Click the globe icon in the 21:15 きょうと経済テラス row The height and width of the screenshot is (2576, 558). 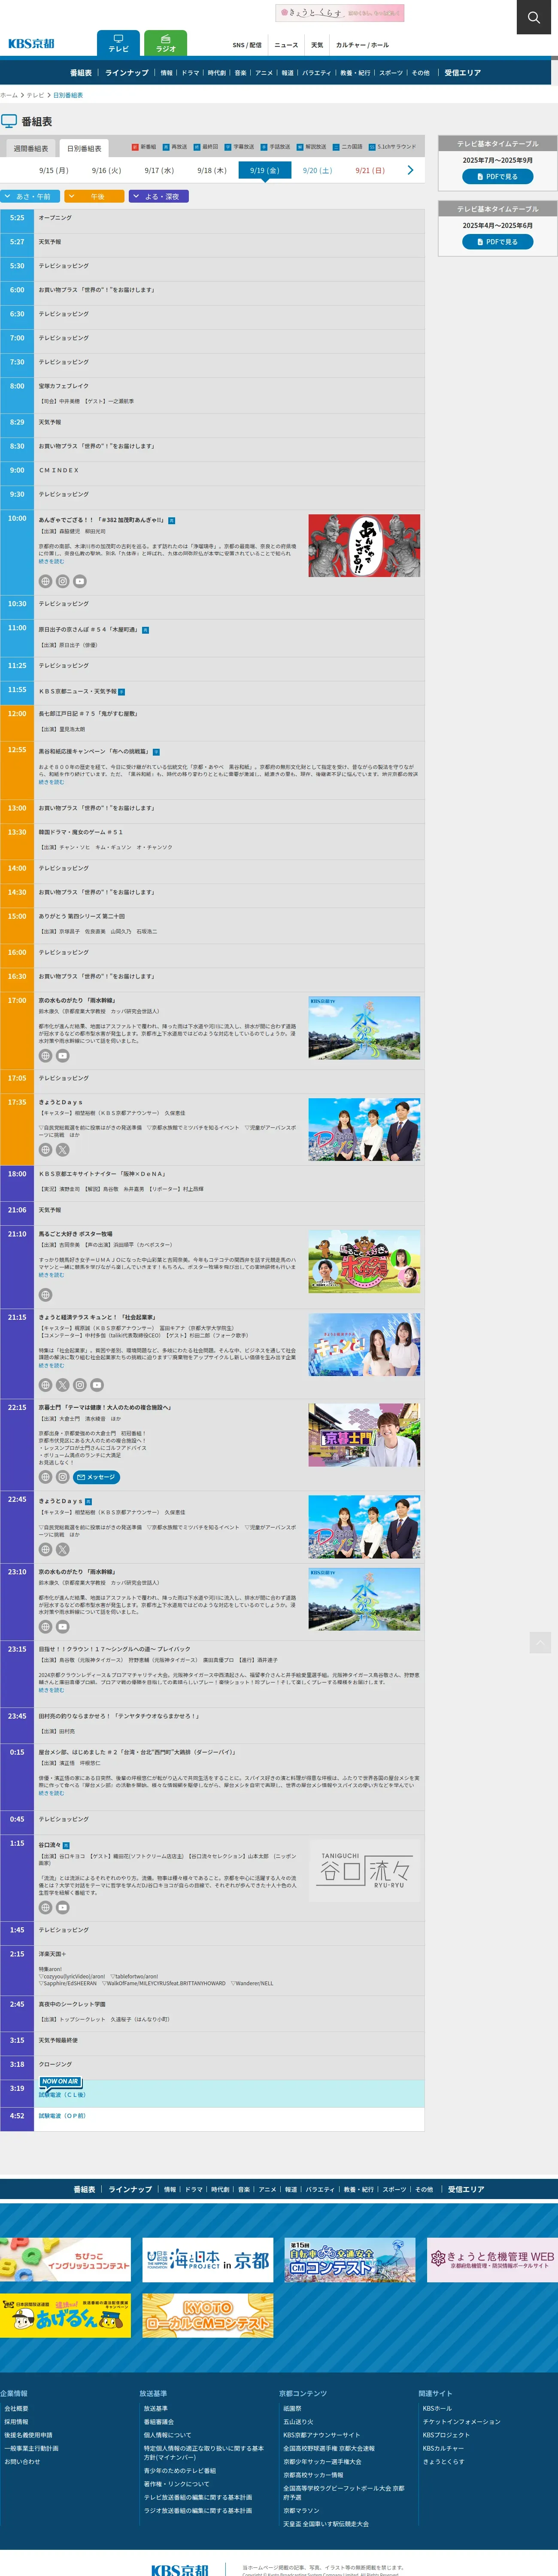pyautogui.click(x=45, y=1385)
